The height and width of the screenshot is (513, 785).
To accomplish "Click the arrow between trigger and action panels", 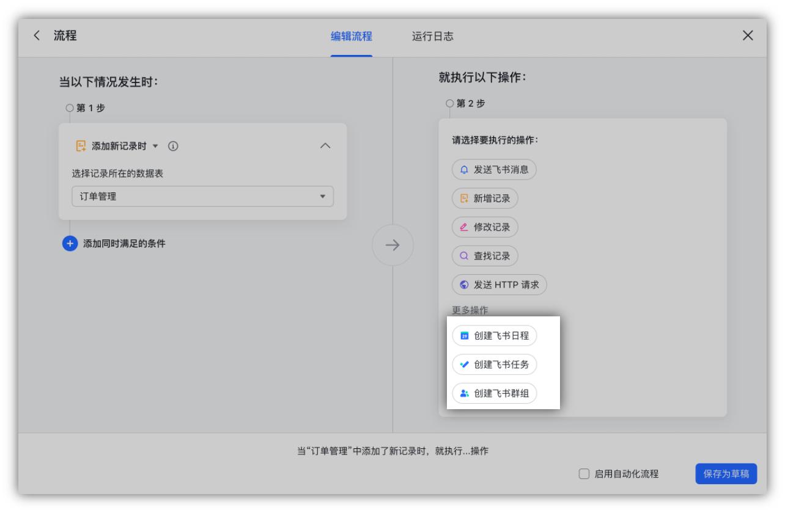I will click(x=392, y=246).
